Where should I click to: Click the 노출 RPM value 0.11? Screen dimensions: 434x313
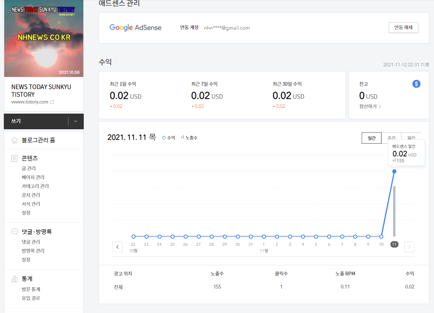(x=345, y=287)
